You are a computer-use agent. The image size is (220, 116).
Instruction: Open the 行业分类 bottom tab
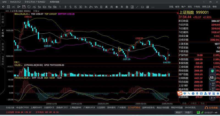pyautogui.click(x=10, y=108)
